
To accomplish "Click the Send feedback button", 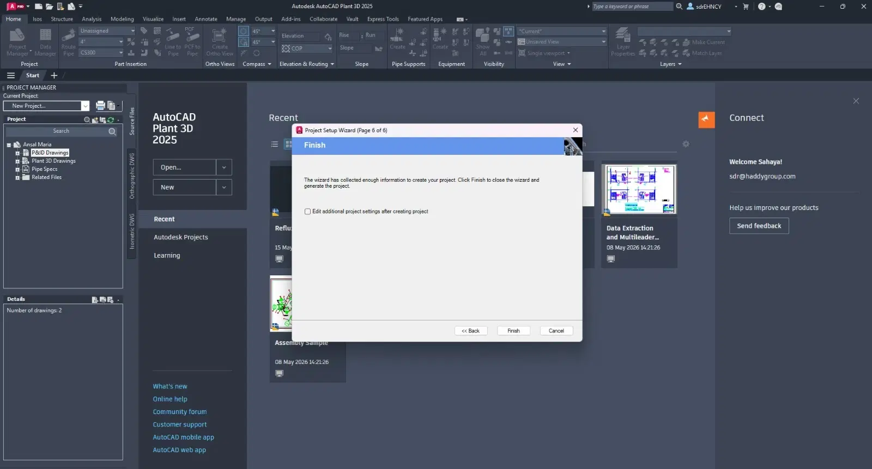I will point(759,226).
